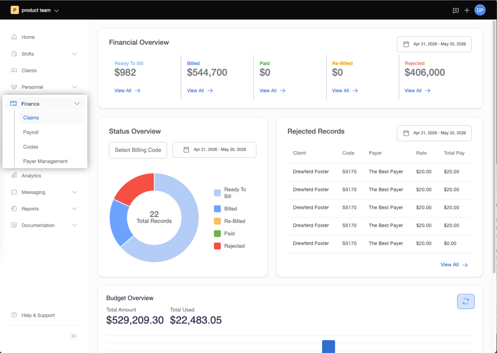Viewport: 497px width, 353px height.
Task: Click the $22,483.05 Total Used value
Action: [196, 320]
